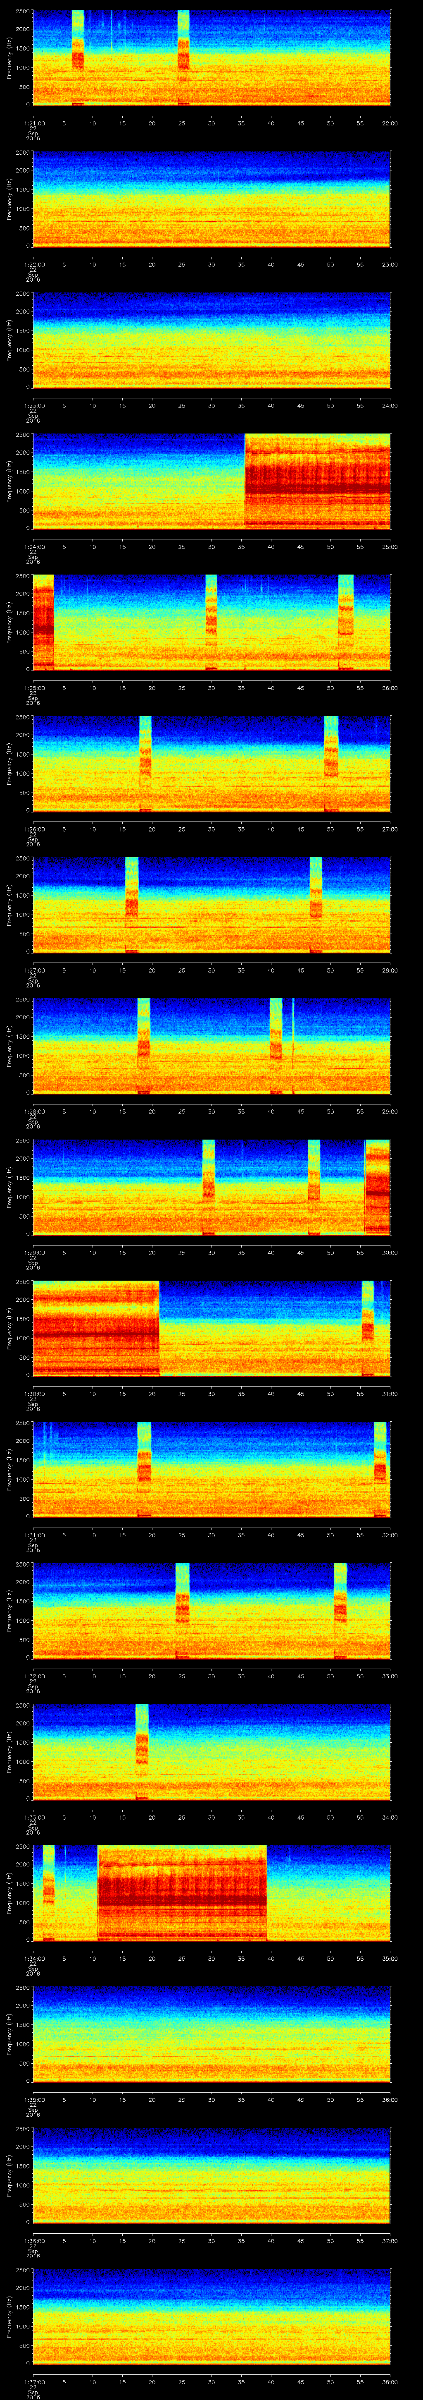Click the large red noise block in the 1:24:00 spectrogram
The image size is (423, 2400).
(x=317, y=481)
